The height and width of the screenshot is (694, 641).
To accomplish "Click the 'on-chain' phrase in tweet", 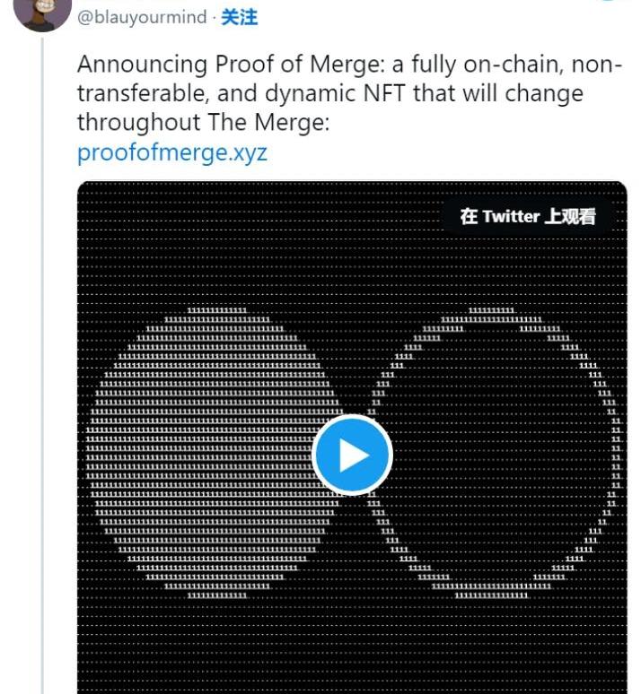I will 519,65.
